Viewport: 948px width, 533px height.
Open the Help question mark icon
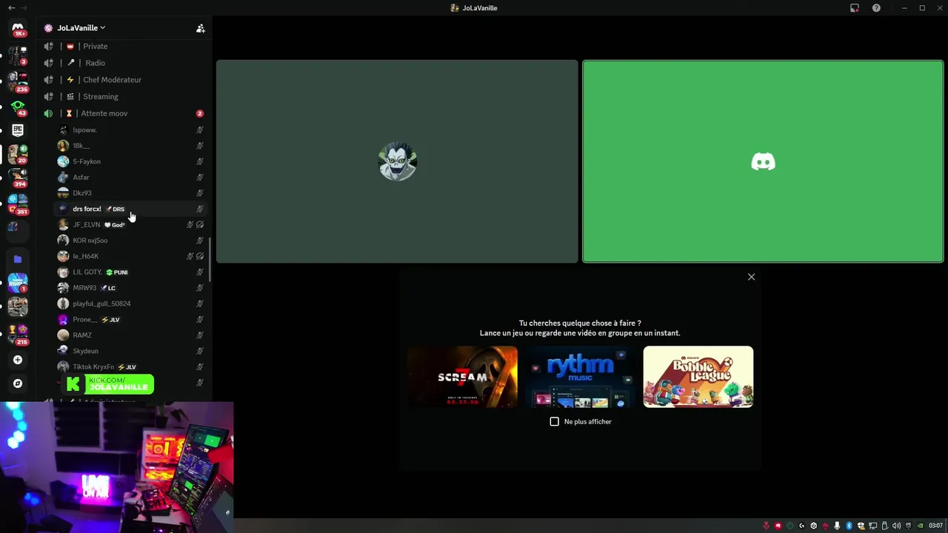pos(877,8)
